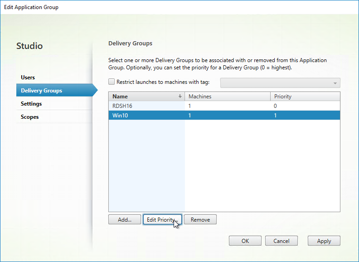
Task: Select the Win10 delivery group row
Action: coord(224,115)
